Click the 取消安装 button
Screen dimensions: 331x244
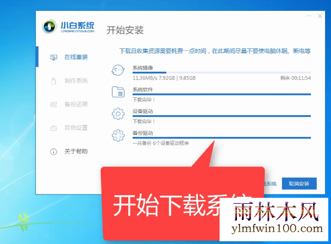tap(299, 184)
